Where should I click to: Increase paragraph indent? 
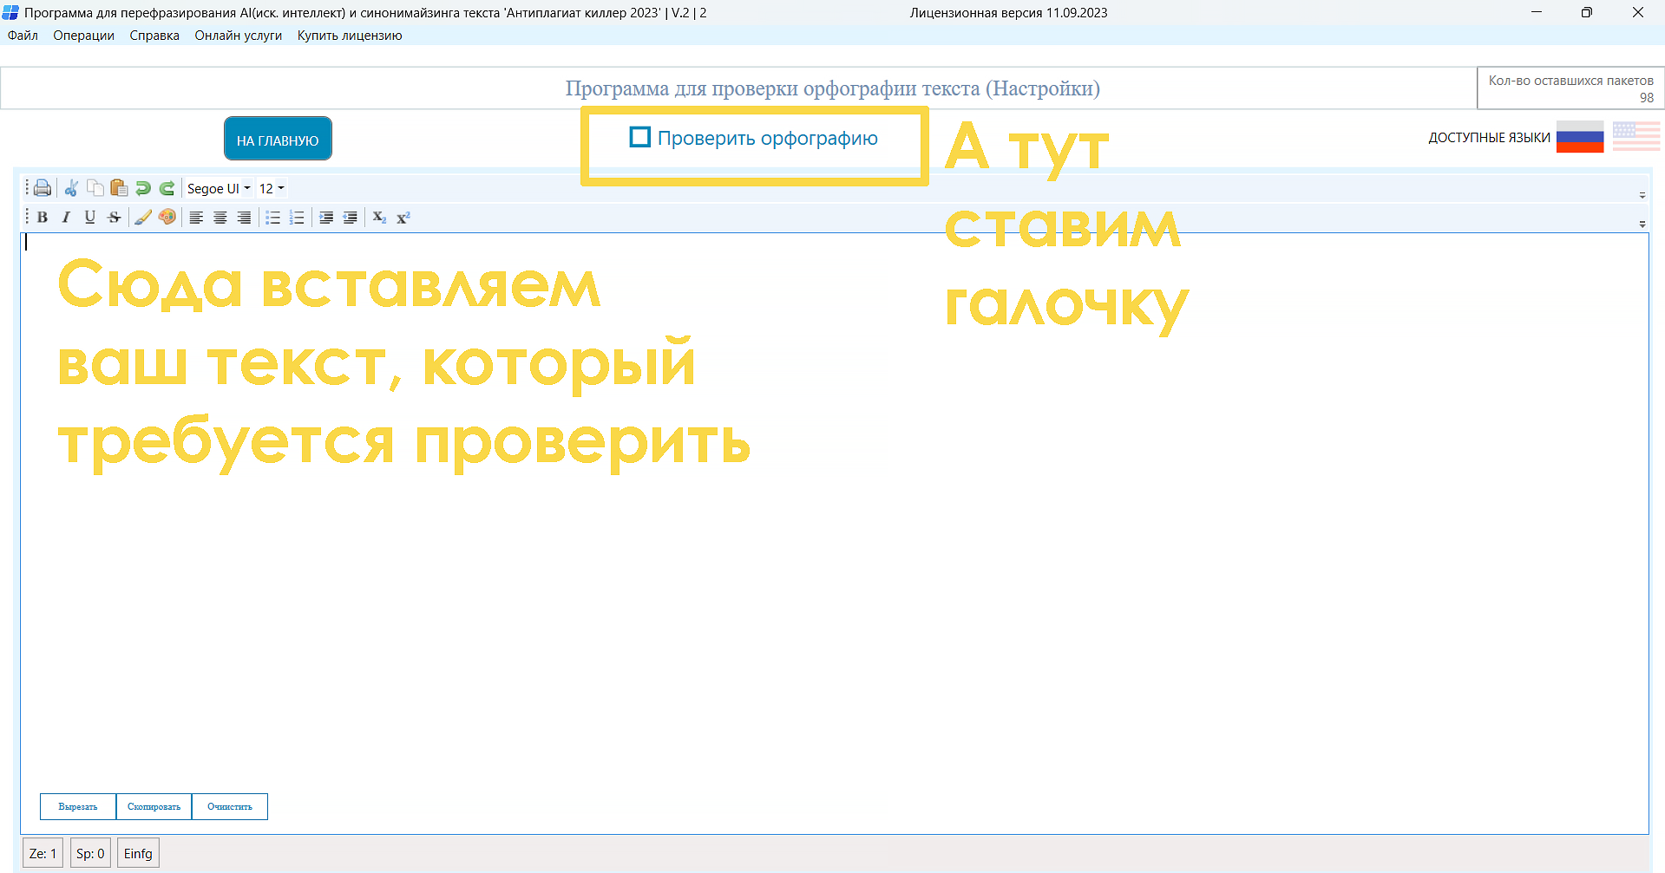click(x=326, y=218)
